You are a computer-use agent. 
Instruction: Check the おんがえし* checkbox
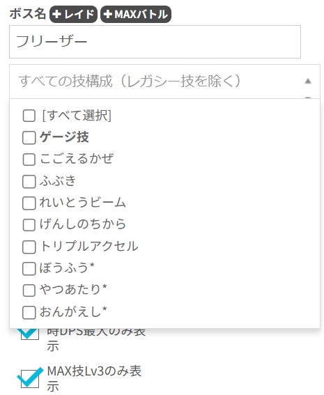(x=29, y=312)
